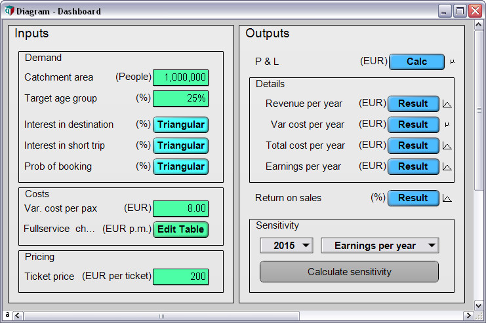Image resolution: width=486 pixels, height=323 pixels.
Task: Click the Ticket price input field
Action: (180, 276)
